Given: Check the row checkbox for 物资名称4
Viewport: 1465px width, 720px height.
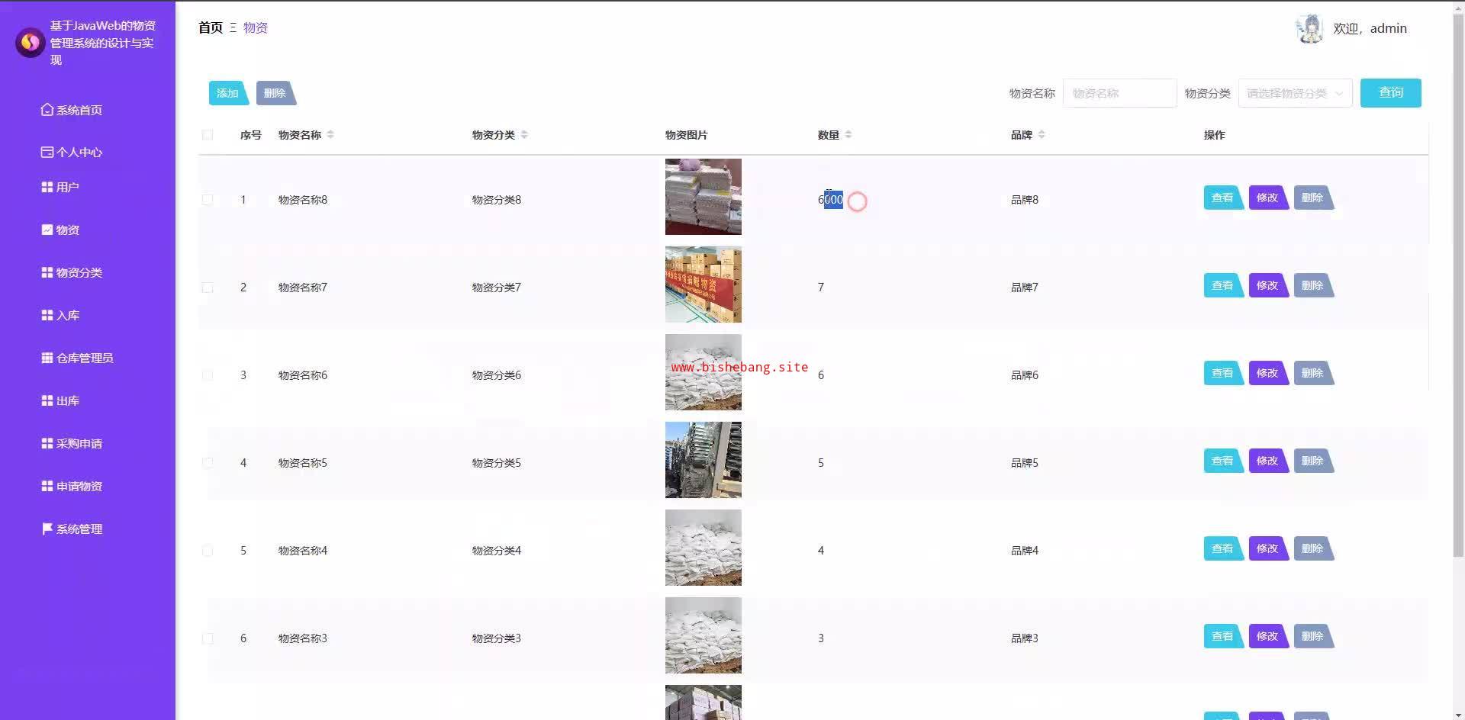Looking at the screenshot, I should tap(208, 551).
